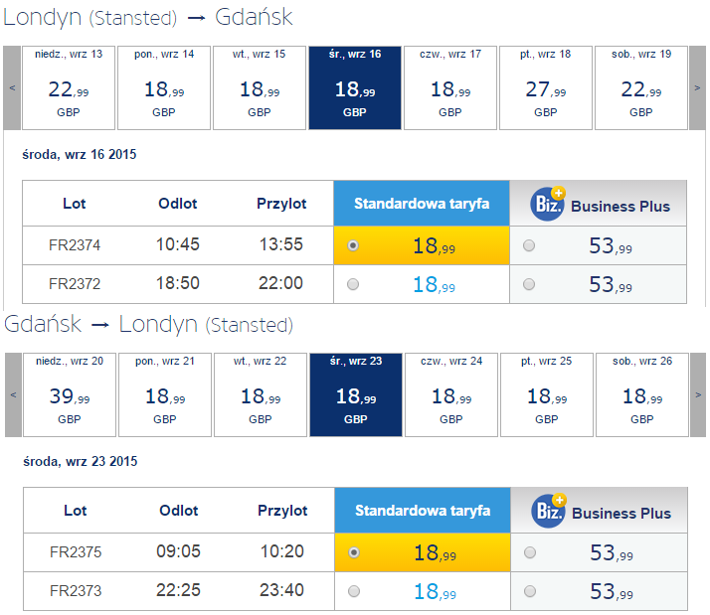Select return date czw., wrz 24
The image size is (710, 615).
tap(451, 394)
